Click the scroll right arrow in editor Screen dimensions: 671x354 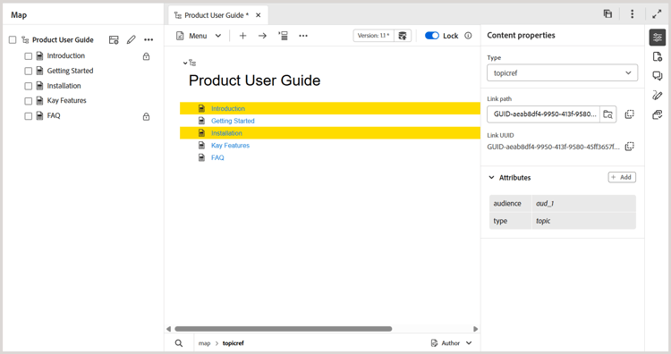click(475, 329)
